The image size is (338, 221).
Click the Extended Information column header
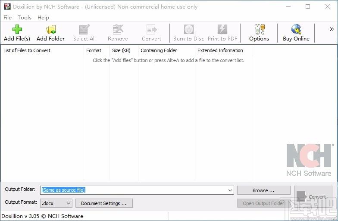[x=223, y=50]
